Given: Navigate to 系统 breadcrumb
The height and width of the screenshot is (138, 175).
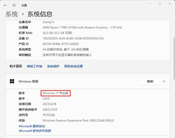Looking at the screenshot, I should (12, 14).
